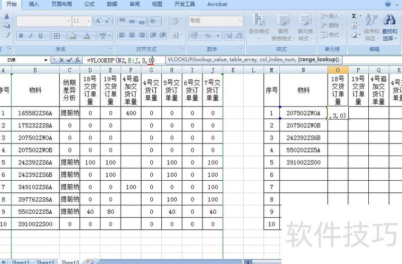The width and height of the screenshot is (402, 264).
Task: Click the AutoSum sigma icon
Action: coord(354,16)
